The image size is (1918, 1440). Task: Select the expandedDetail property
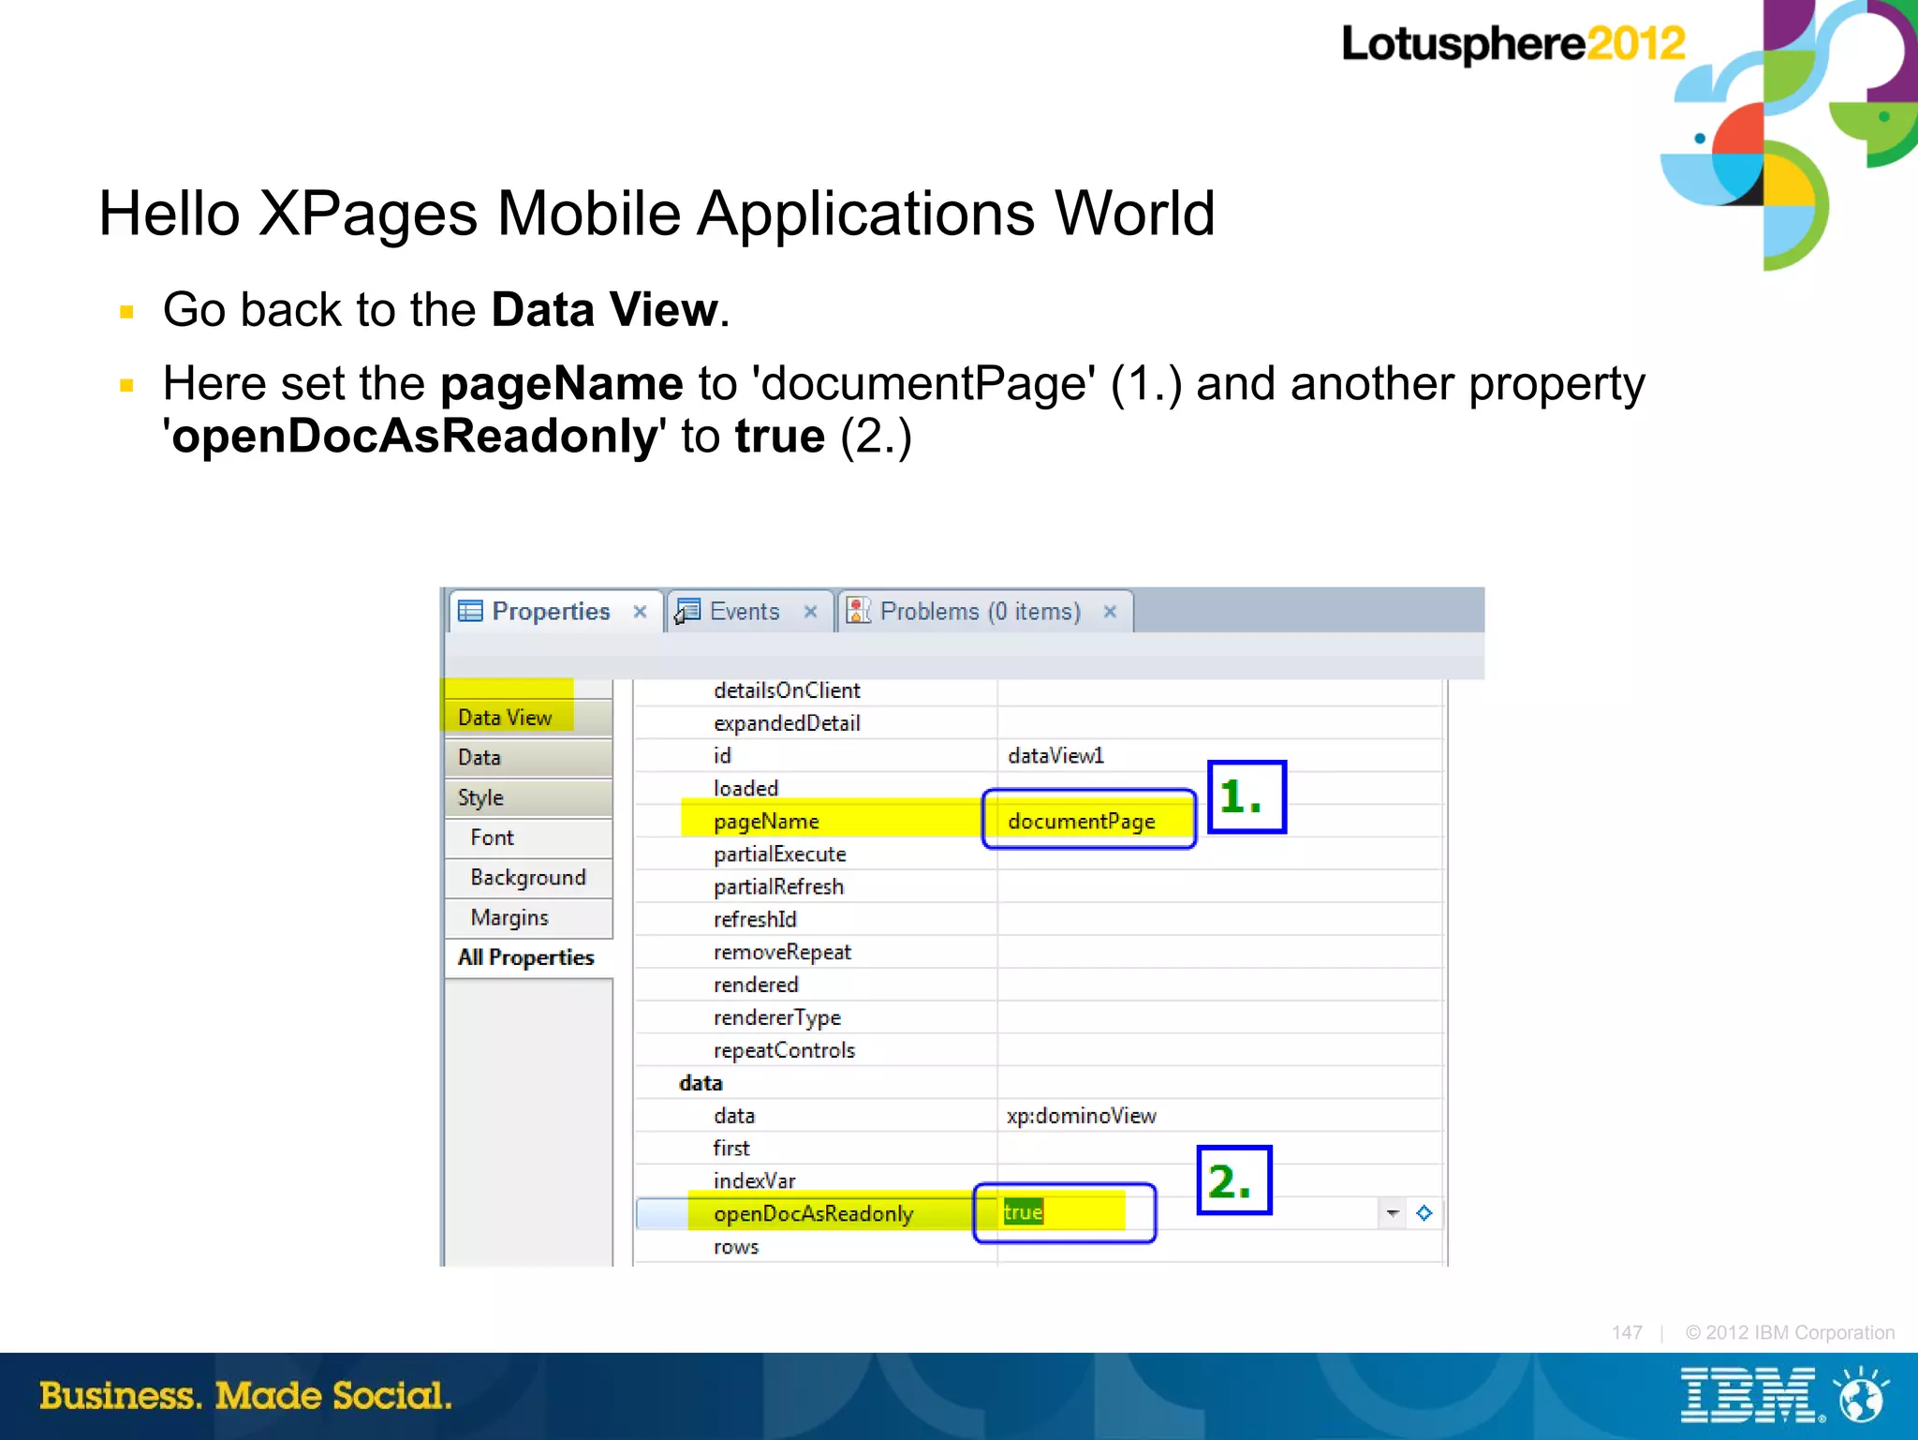pyautogui.click(x=787, y=723)
